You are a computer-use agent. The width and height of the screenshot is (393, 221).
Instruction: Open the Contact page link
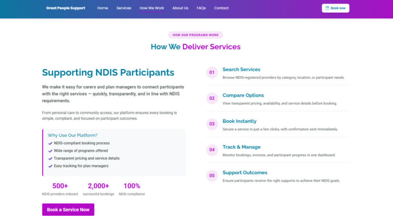tap(222, 8)
